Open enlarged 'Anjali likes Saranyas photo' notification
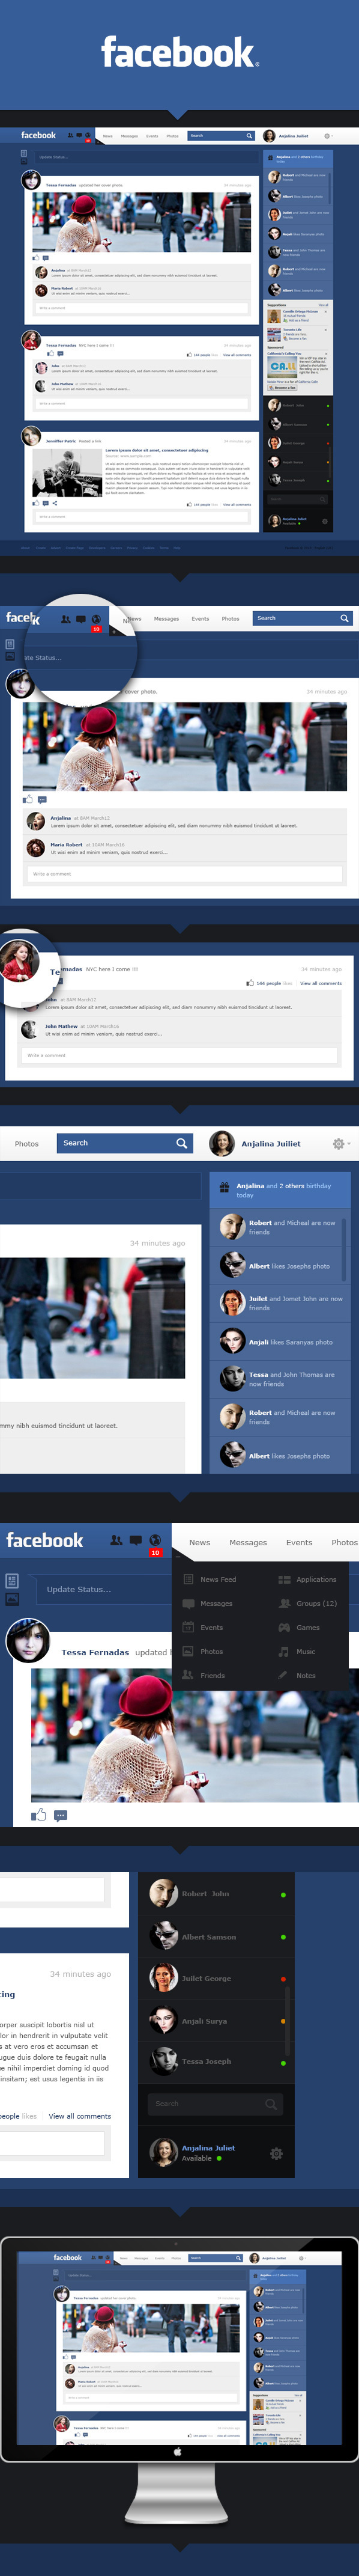Image resolution: width=359 pixels, height=2576 pixels. pyautogui.click(x=279, y=1341)
